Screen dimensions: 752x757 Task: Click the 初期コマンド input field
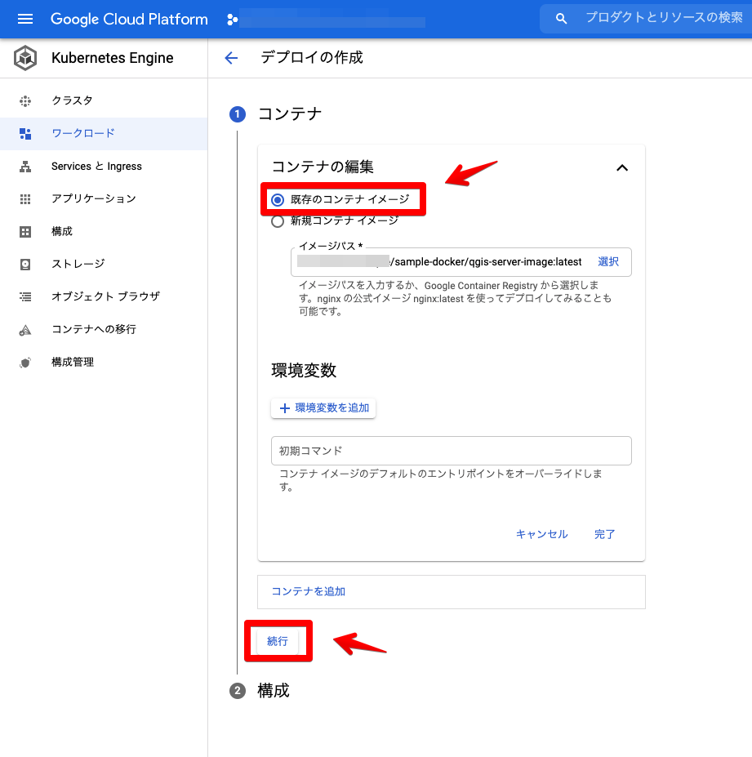(452, 451)
